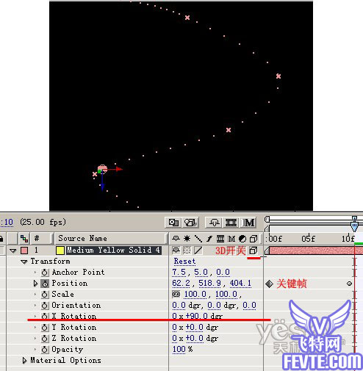Toggle Opacity stopwatch

[45, 350]
